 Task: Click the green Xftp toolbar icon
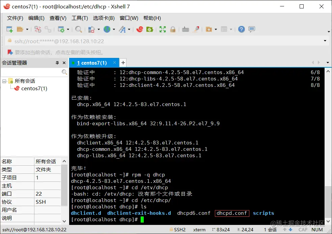(x=150, y=29)
